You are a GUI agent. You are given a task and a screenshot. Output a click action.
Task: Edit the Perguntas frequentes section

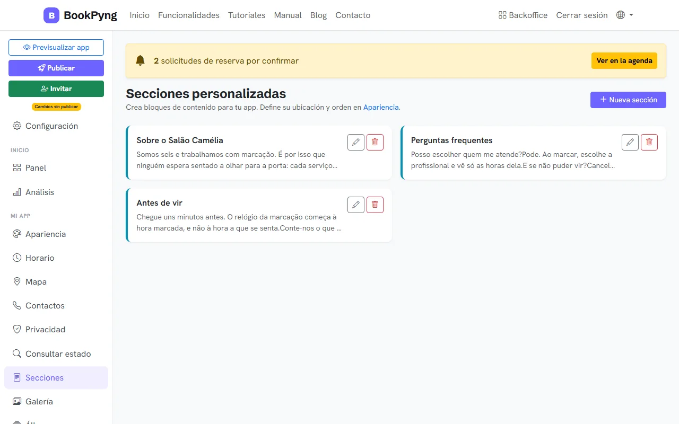click(630, 142)
